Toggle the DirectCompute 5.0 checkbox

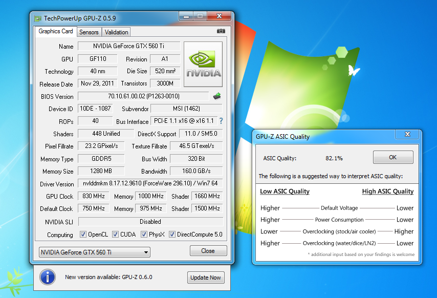(x=172, y=235)
